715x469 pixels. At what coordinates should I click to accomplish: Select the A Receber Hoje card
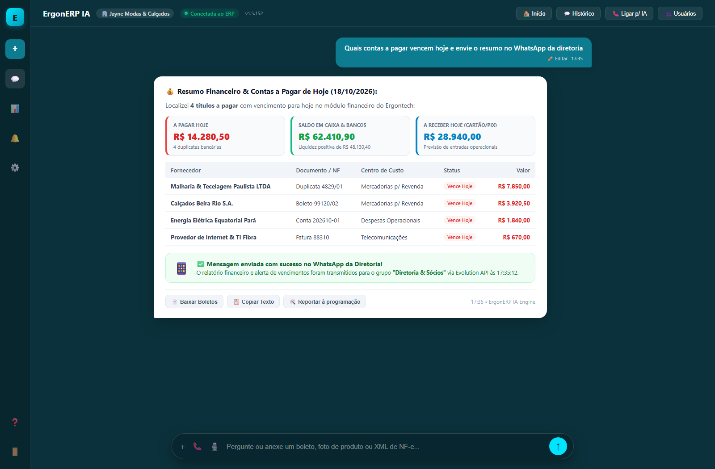click(x=475, y=136)
